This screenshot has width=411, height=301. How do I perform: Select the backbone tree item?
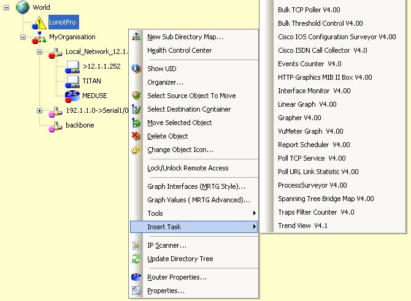click(79, 125)
